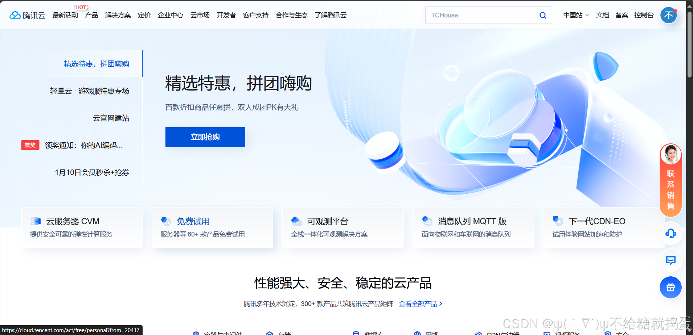Select the 轻量云 · 游戏服特惠专场 banner tab

tap(90, 91)
